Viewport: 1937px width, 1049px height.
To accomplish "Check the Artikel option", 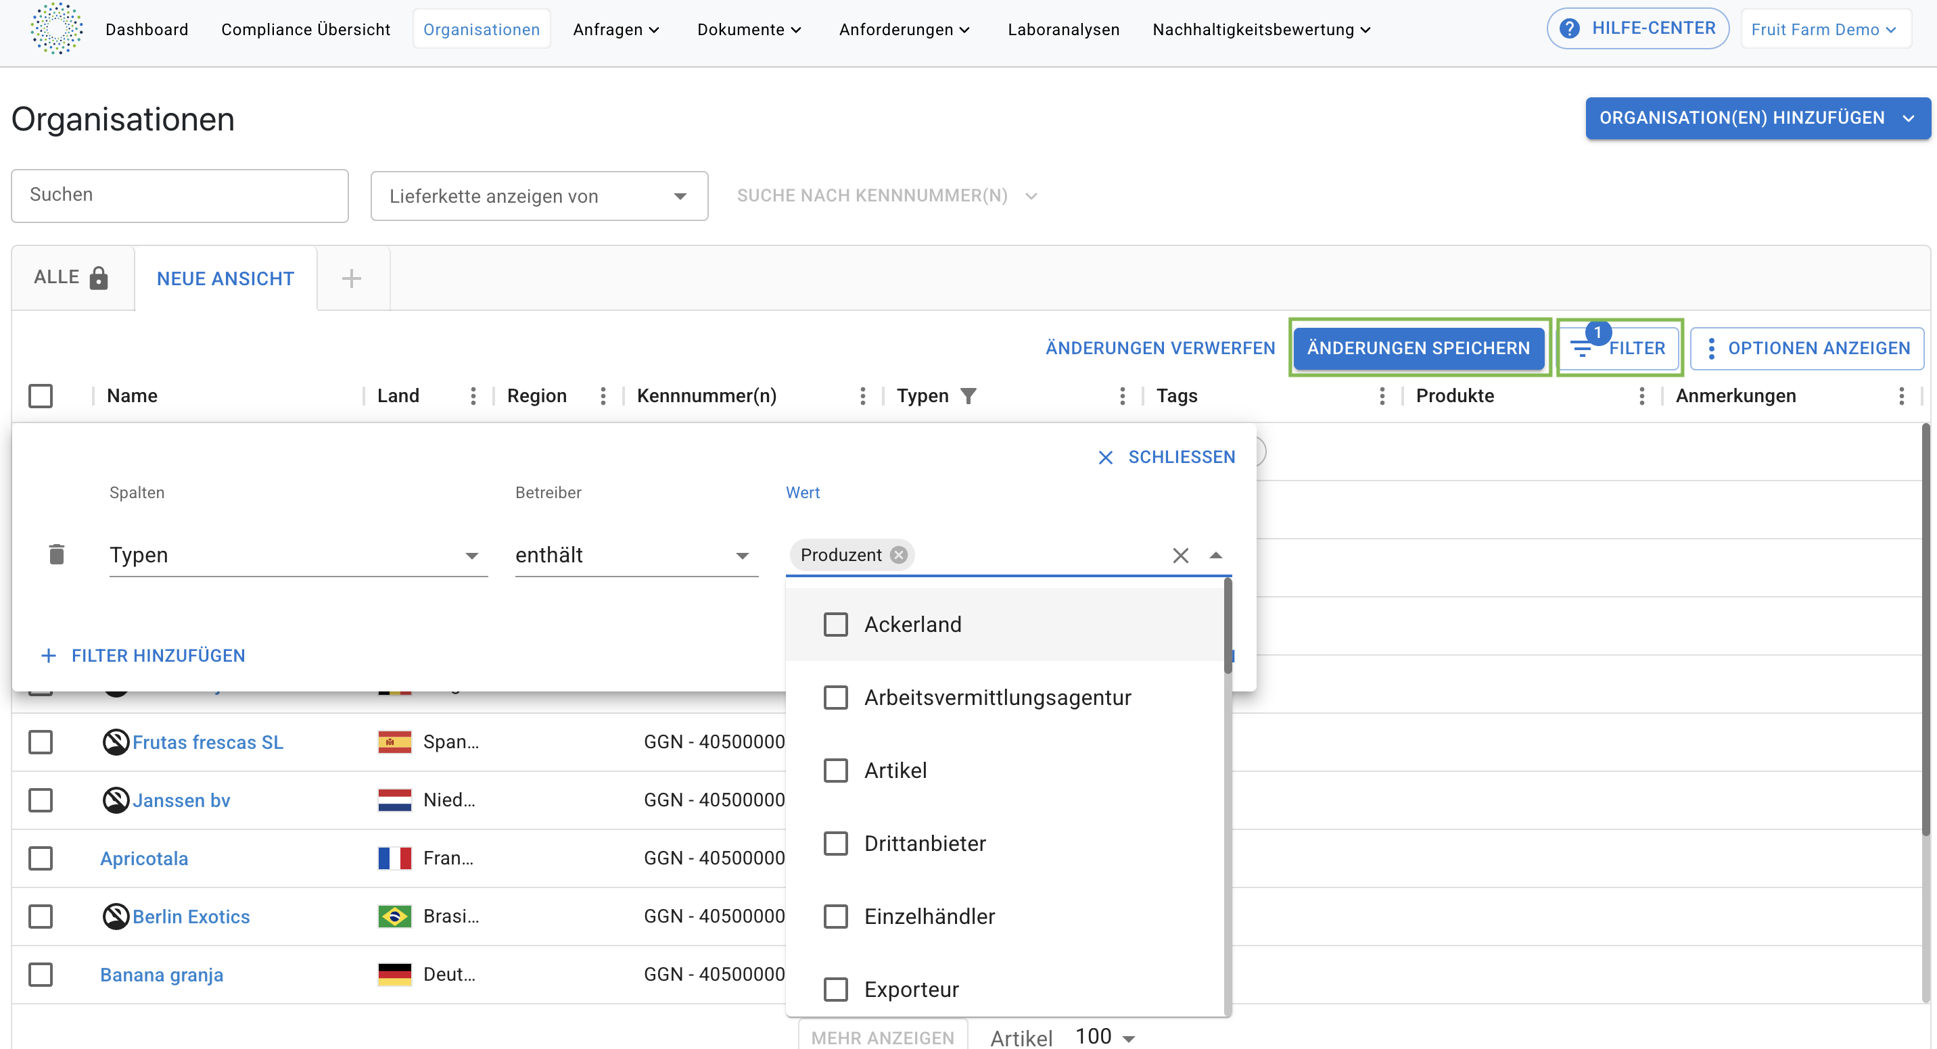I will pyautogui.click(x=835, y=771).
